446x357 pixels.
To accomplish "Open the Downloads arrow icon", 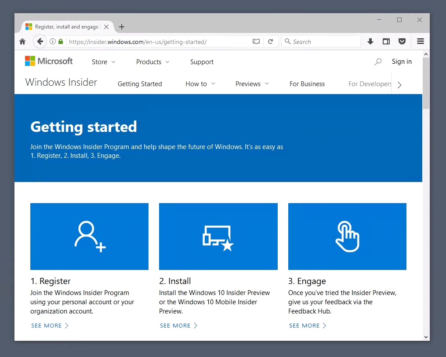I will tap(370, 41).
